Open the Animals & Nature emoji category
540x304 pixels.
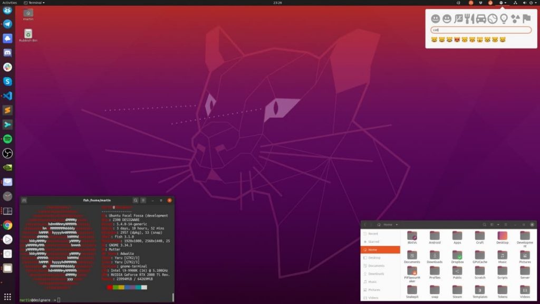(459, 18)
